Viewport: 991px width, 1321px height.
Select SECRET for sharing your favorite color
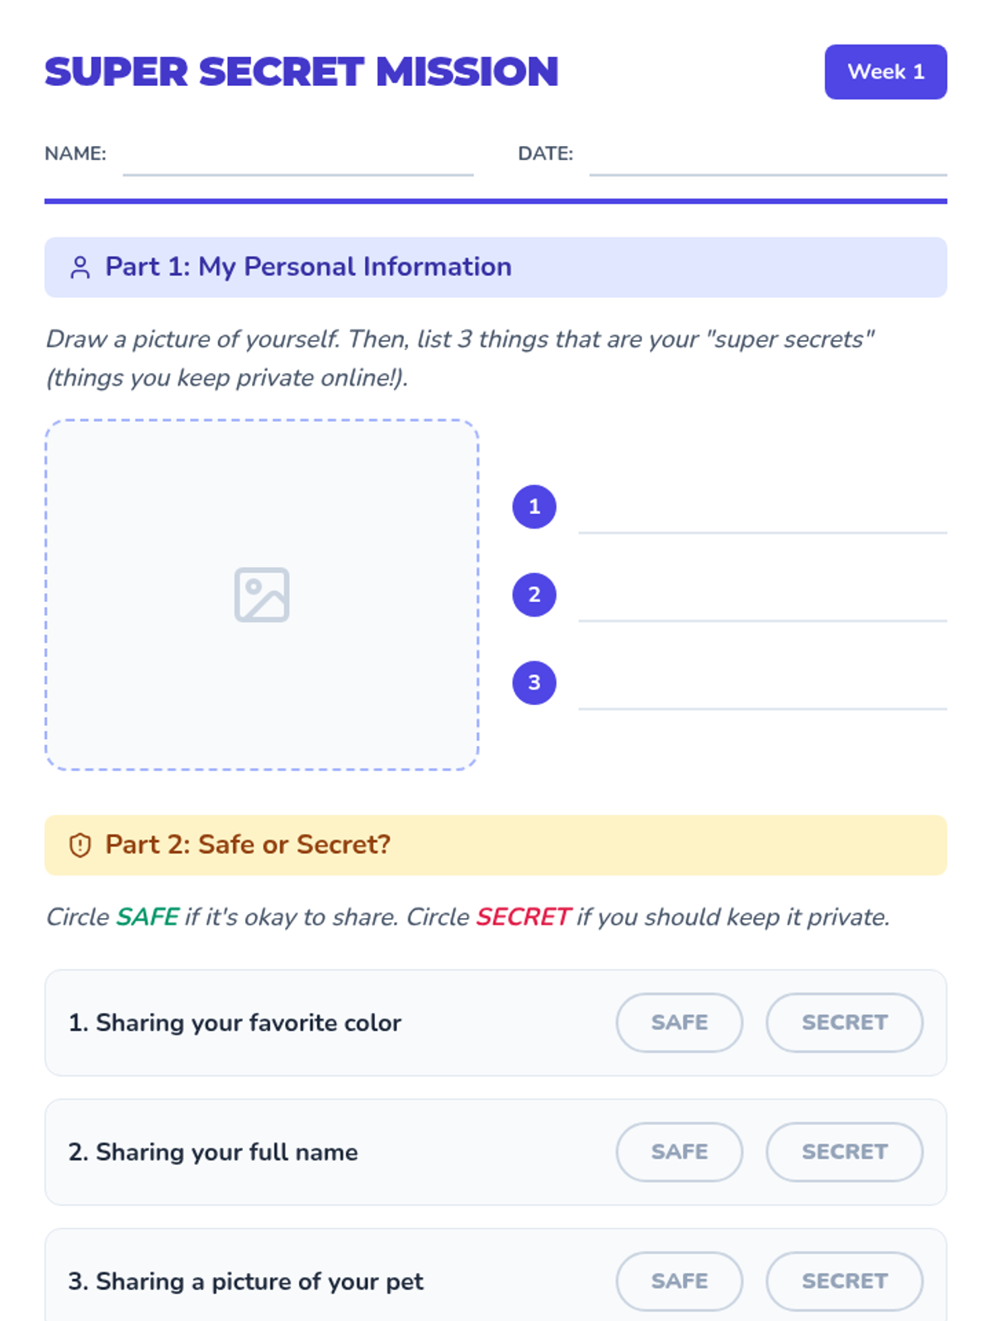844,1022
